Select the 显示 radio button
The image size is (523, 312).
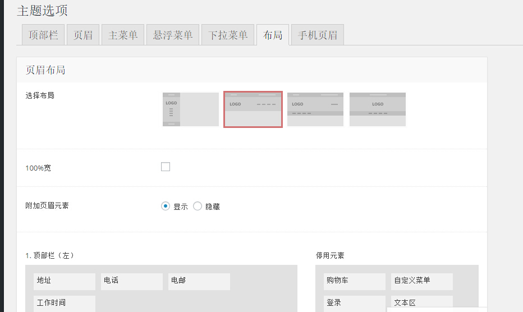(166, 206)
